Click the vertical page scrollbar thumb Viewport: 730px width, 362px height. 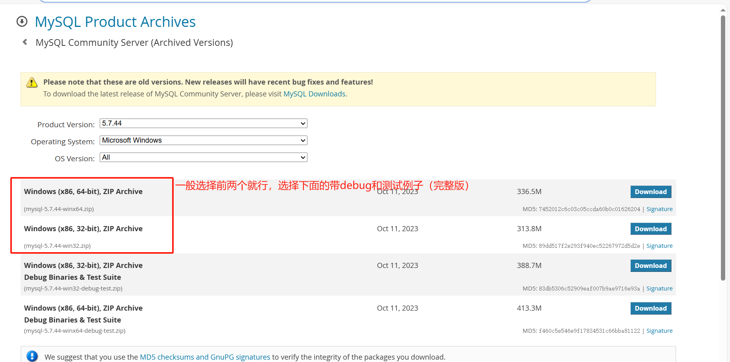pyautogui.click(x=723, y=148)
